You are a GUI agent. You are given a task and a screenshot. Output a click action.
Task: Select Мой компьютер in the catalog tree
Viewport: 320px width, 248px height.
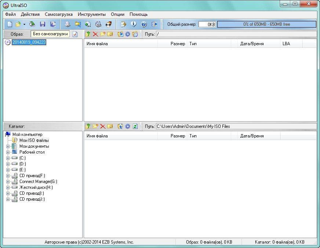pyautogui.click(x=28, y=134)
